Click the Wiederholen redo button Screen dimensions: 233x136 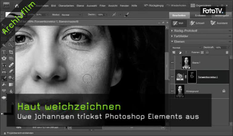[x=176, y=6]
